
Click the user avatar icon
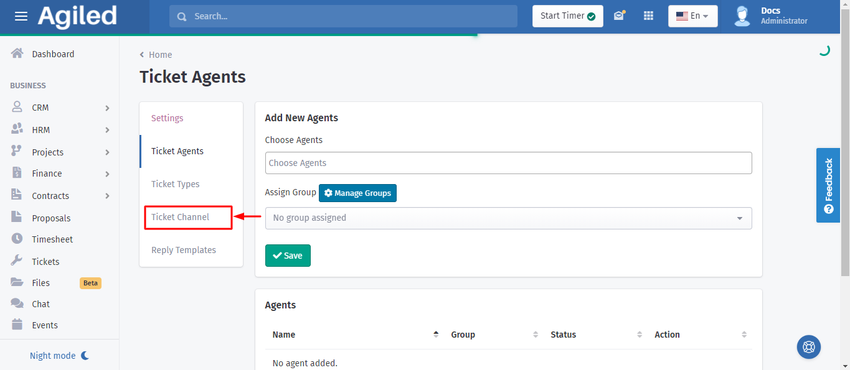(742, 16)
